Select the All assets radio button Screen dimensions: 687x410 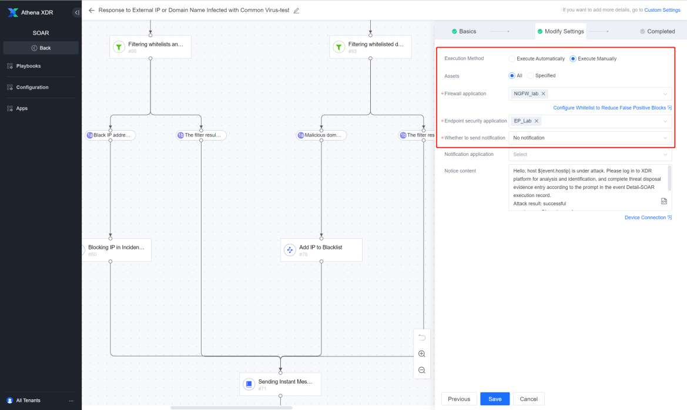pos(512,76)
